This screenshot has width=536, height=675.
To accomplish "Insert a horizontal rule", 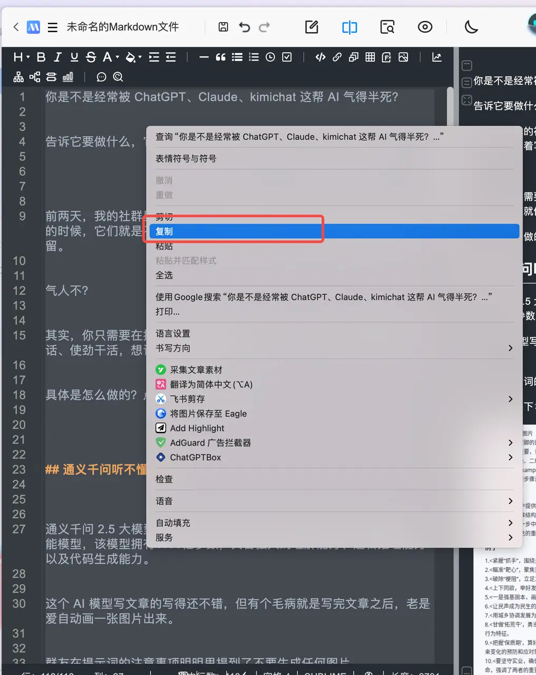I will click(204, 57).
